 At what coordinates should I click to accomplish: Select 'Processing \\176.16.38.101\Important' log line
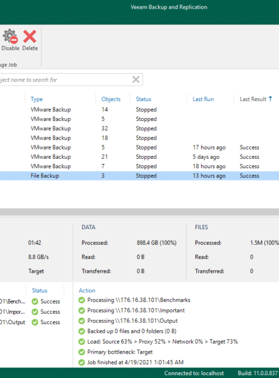click(x=136, y=311)
